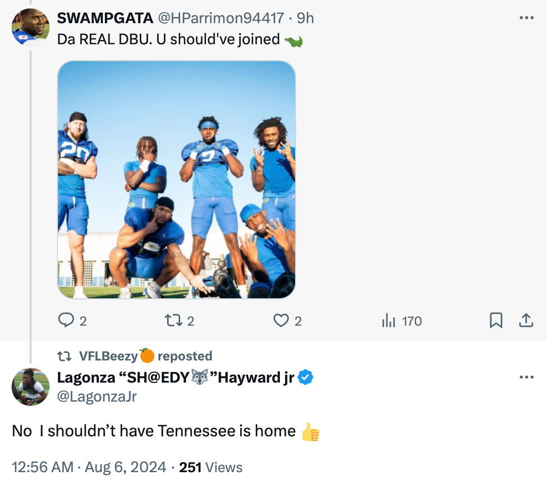Open Lagonza Hayward jr's profile avatar
547x488 pixels.
coord(31,387)
